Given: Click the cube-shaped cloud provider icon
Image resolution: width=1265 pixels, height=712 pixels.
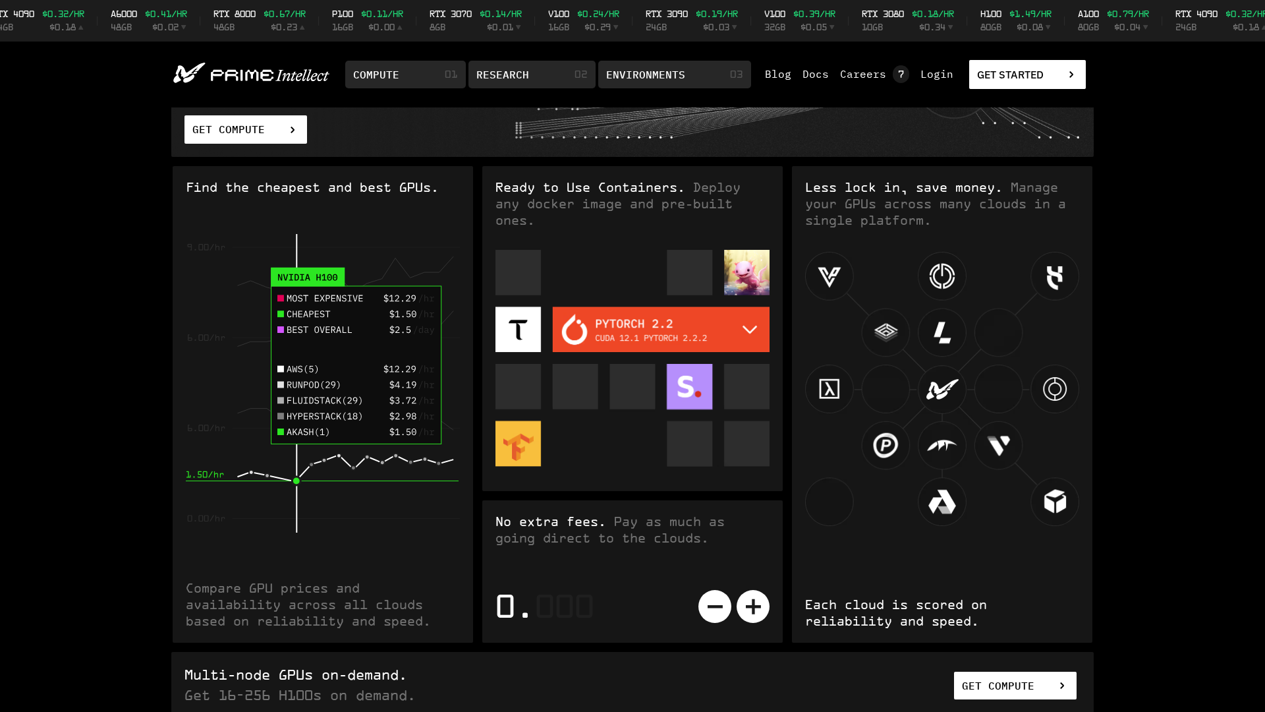Looking at the screenshot, I should tap(1054, 502).
